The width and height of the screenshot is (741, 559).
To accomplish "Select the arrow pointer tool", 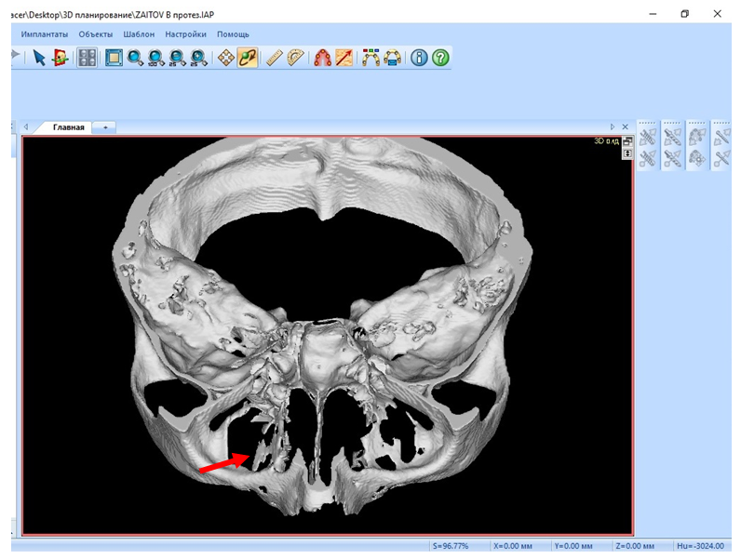I will 39,58.
